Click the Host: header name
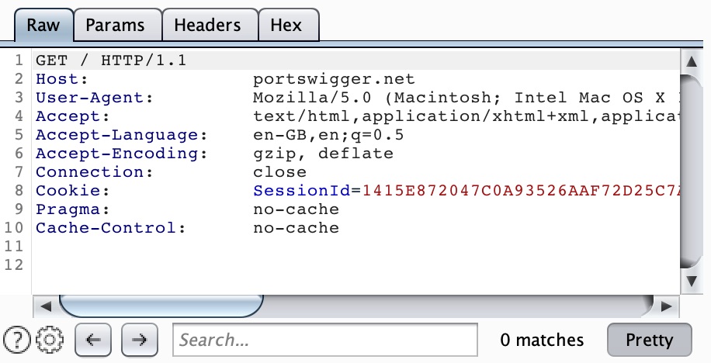 pyautogui.click(x=62, y=79)
